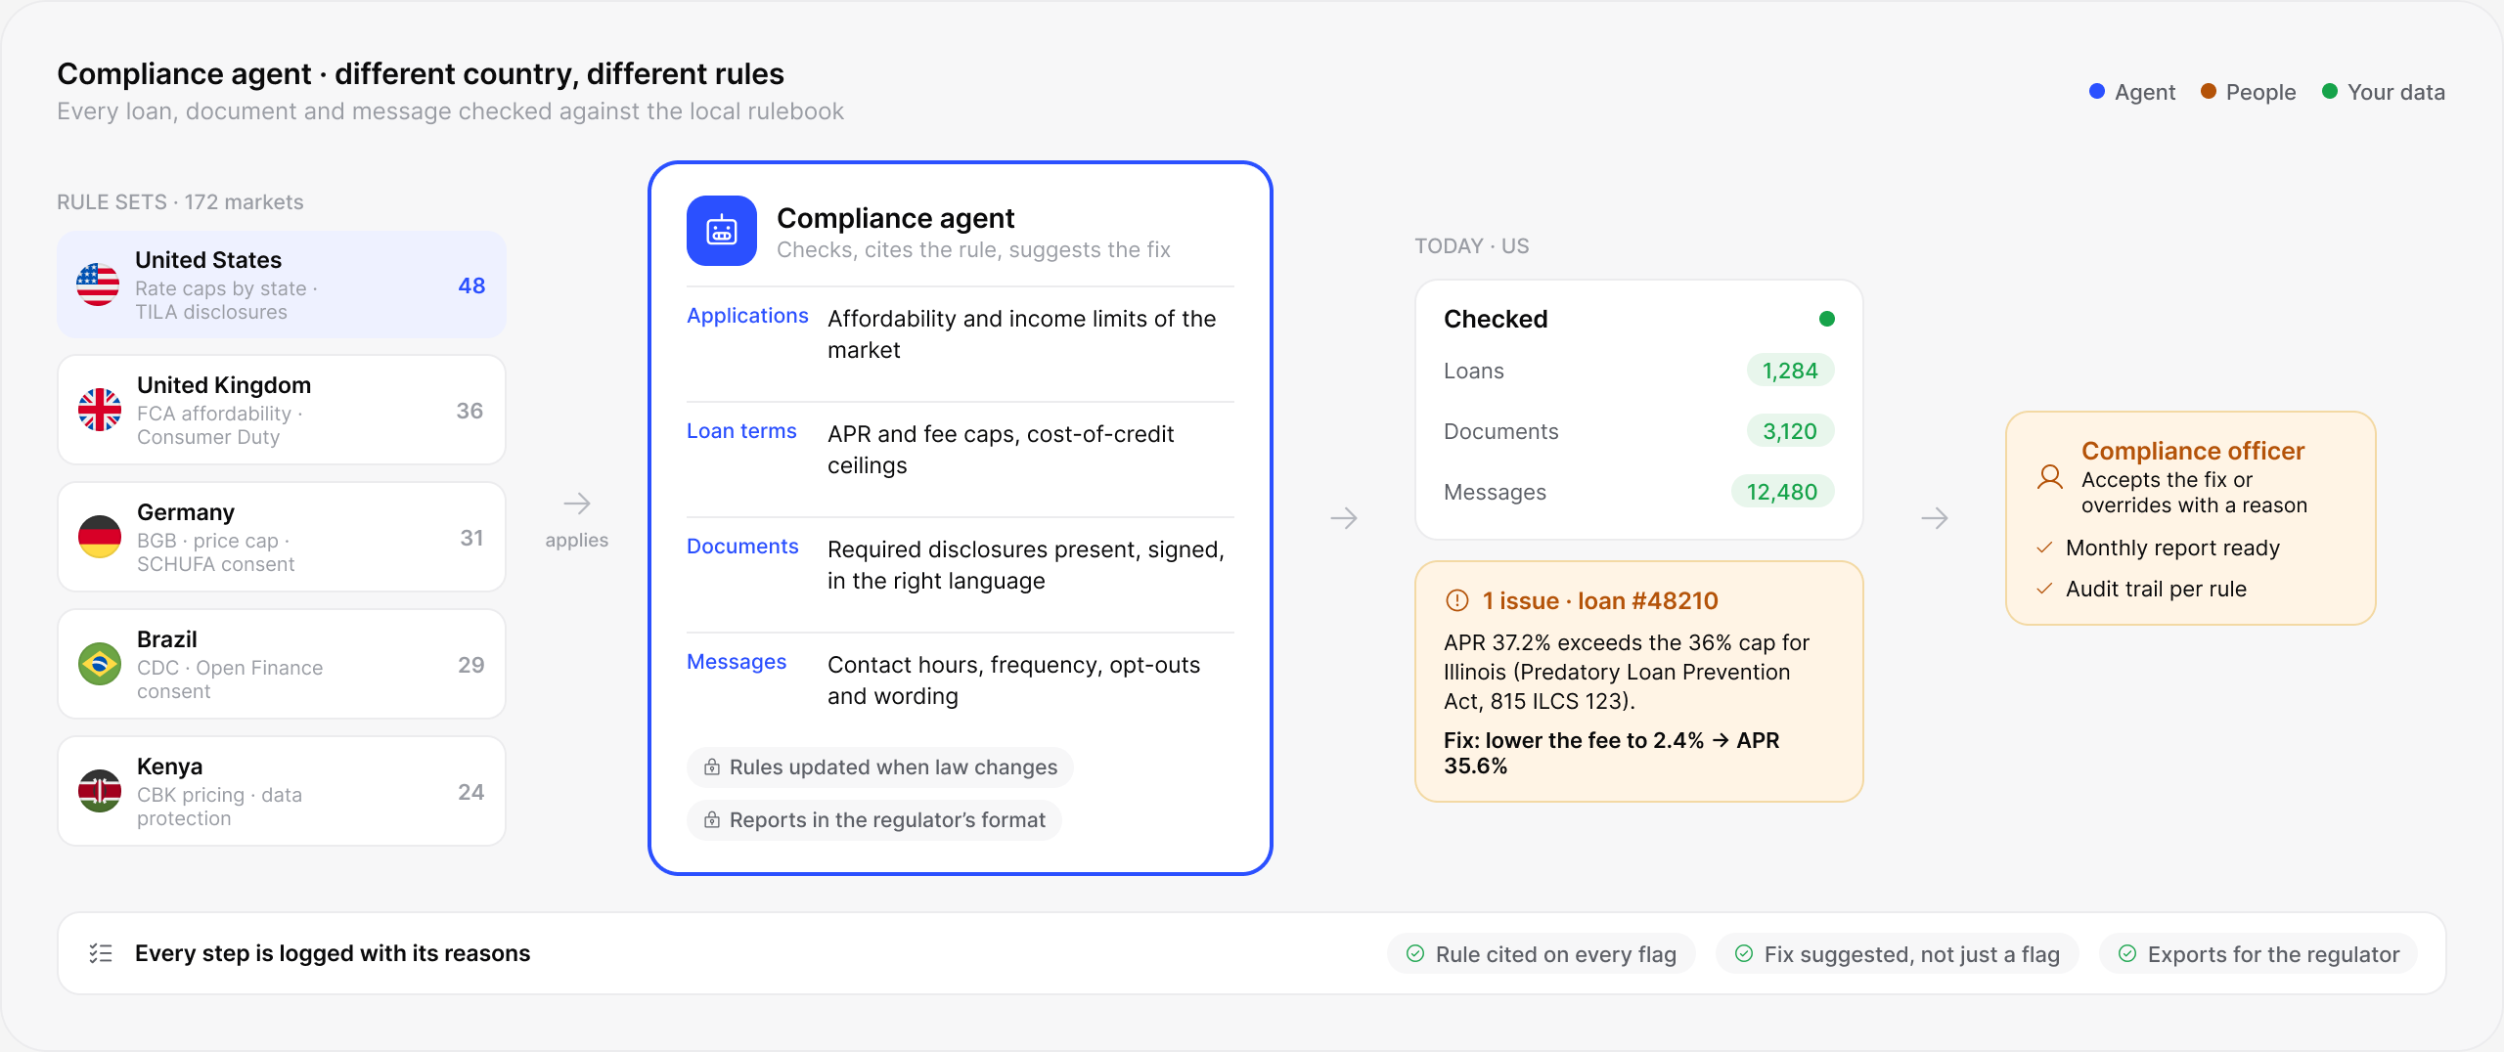
Task: Click the Compliance officer person icon
Action: pos(2050,477)
